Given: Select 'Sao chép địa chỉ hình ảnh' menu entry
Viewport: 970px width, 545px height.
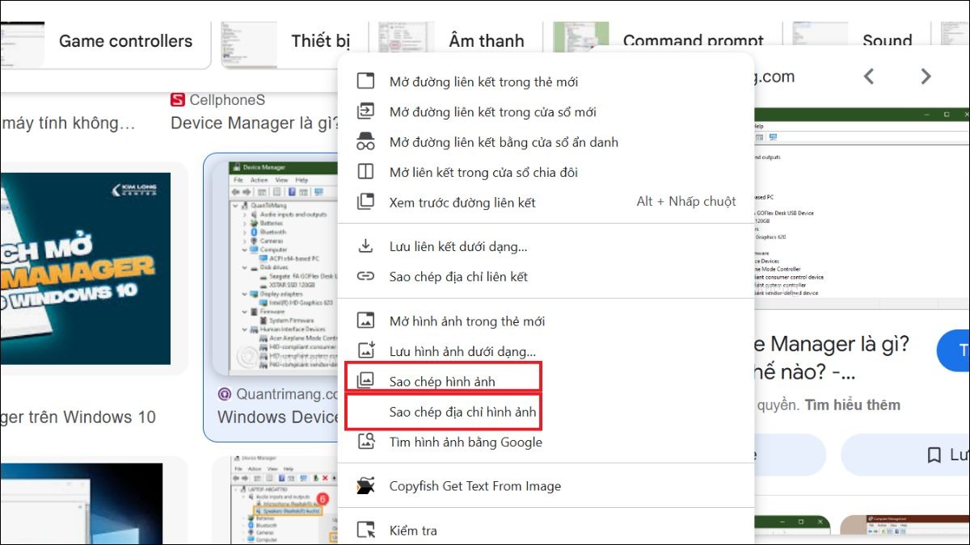Looking at the screenshot, I should click(462, 412).
